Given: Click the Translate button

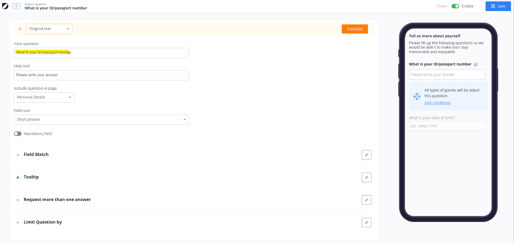Looking at the screenshot, I should 355,29.
